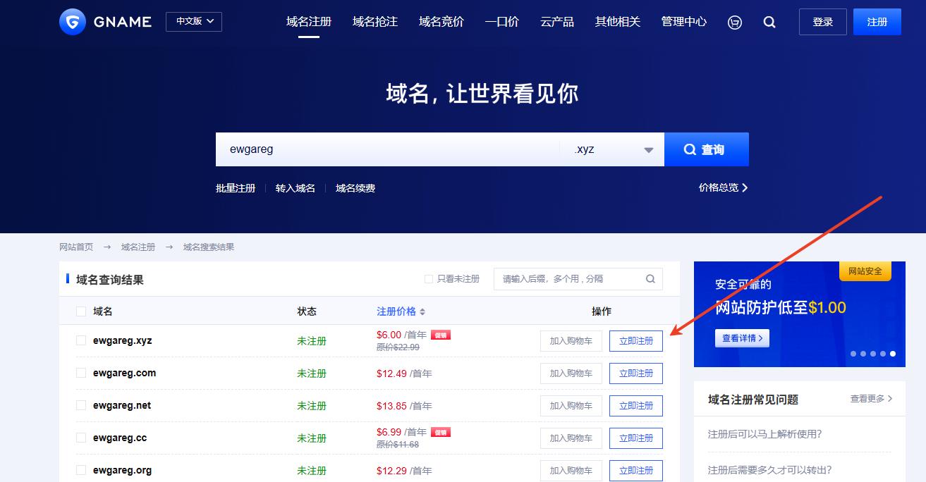Screen dimensions: 926x482
Task: Click the GNAME logo icon
Action: click(x=73, y=22)
